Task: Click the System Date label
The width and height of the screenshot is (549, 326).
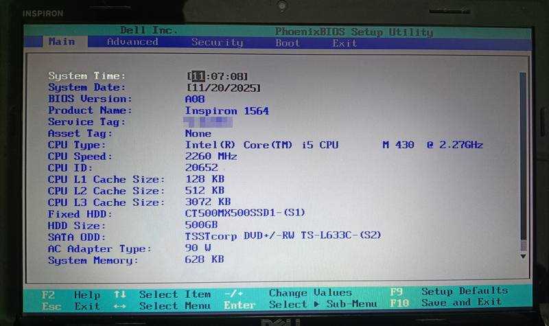Action: point(87,87)
